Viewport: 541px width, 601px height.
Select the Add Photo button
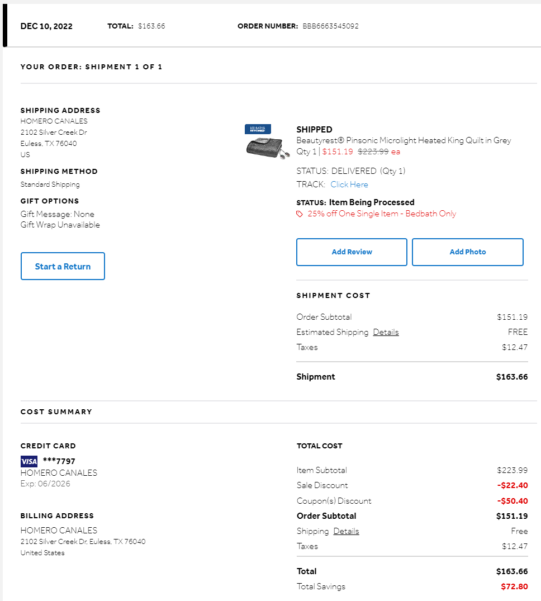point(468,252)
